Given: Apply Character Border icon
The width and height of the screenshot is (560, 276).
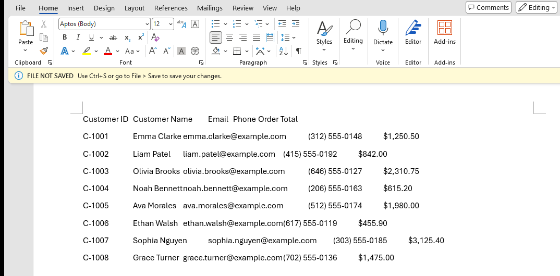Looking at the screenshot, I should [x=195, y=24].
